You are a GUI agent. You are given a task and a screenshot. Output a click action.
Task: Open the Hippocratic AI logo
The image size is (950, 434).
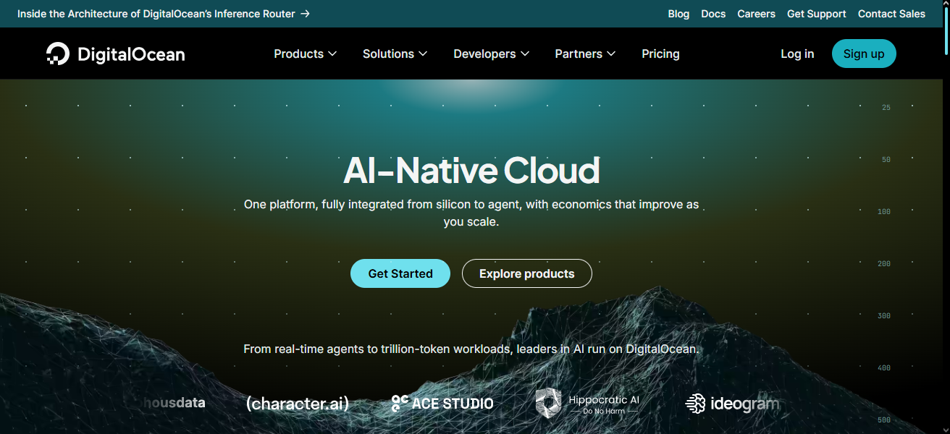pos(587,404)
